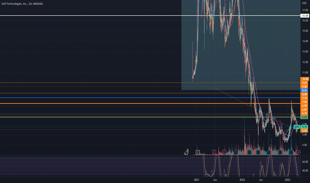310x183 pixels.
Task: Click the 60.00 indicator scale value
Action: coord(305,162)
